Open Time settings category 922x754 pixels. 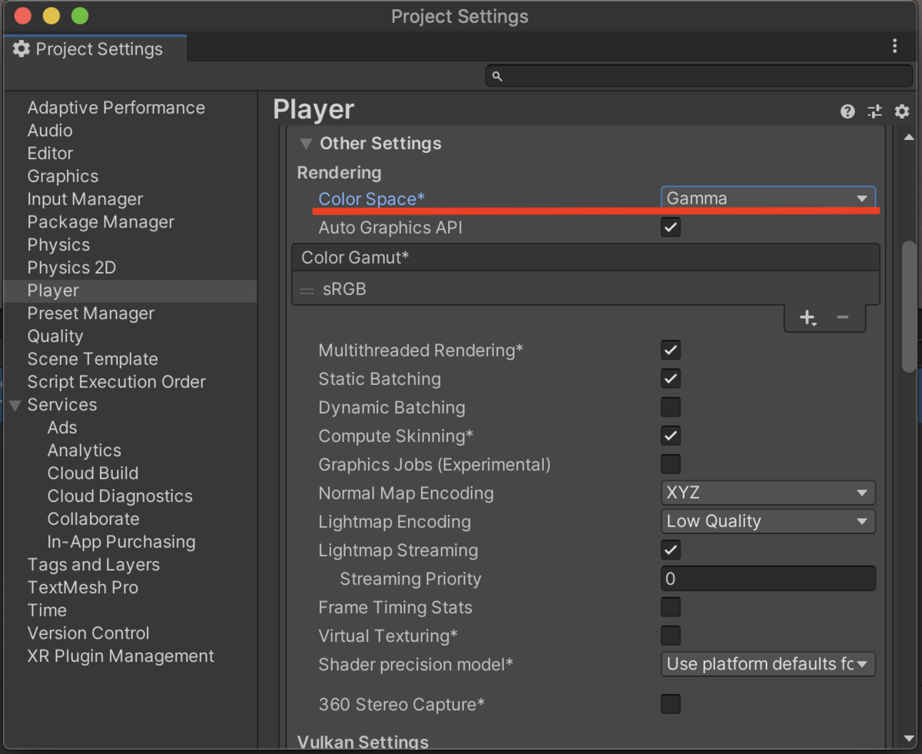[47, 610]
